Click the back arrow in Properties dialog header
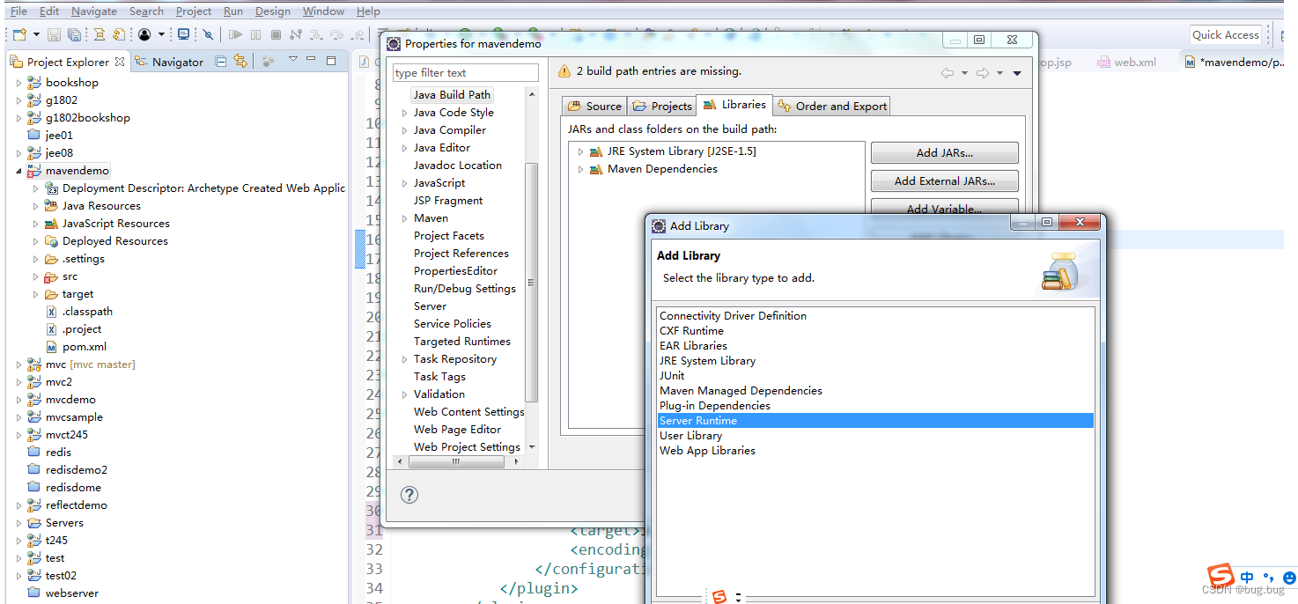The width and height of the screenshot is (1298, 604). click(x=948, y=73)
